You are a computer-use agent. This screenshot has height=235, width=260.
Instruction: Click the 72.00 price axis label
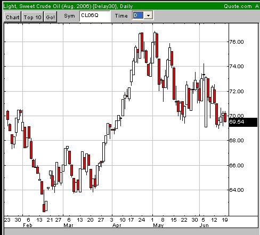tap(237, 92)
